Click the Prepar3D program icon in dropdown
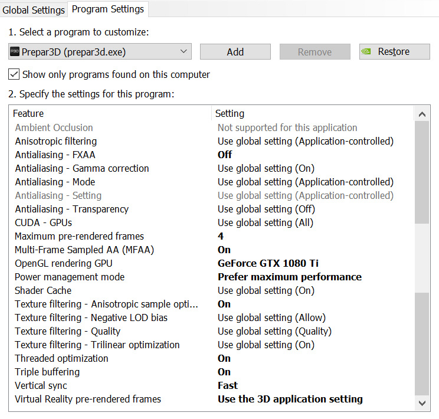This screenshot has height=419, width=439. tap(15, 52)
